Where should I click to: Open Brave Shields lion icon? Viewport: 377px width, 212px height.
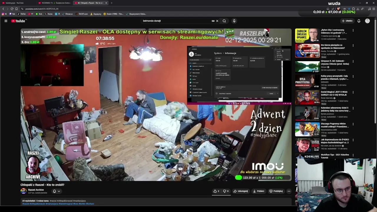click(338, 9)
